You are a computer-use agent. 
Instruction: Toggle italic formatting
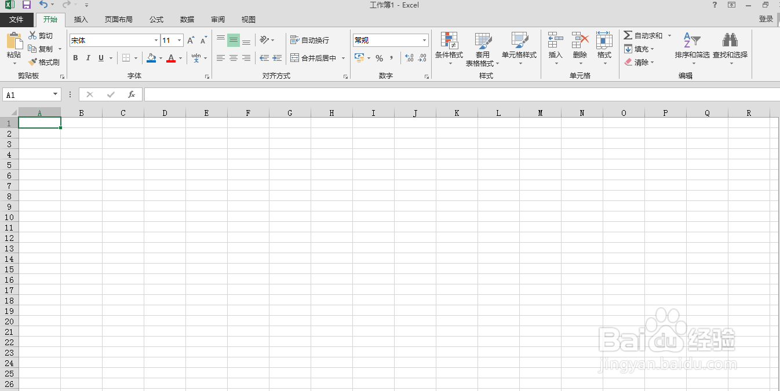(x=88, y=58)
